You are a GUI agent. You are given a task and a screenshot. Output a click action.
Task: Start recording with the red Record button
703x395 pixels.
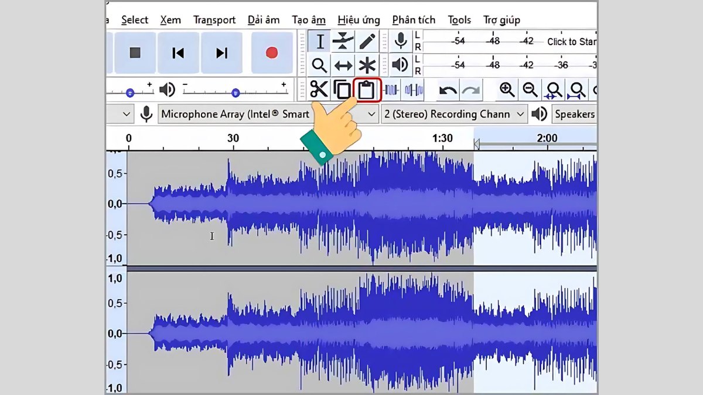(x=271, y=53)
